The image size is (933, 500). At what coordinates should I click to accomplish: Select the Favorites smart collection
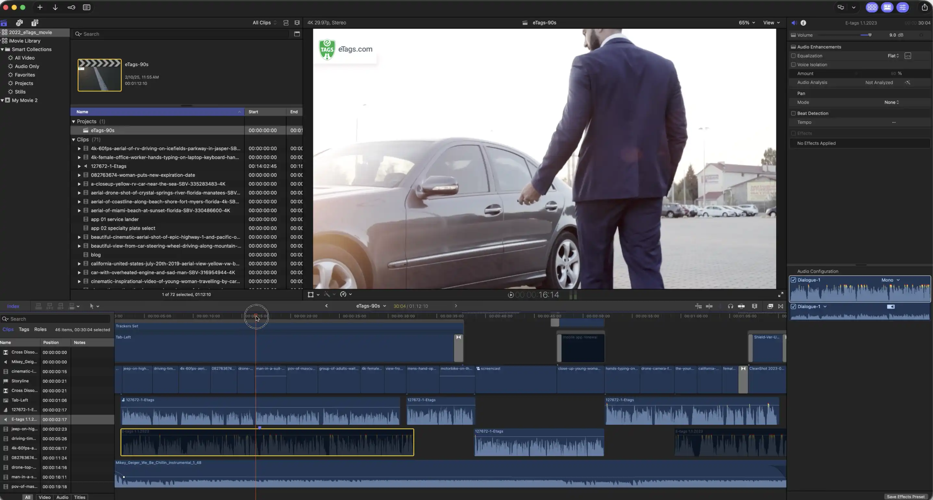[25, 75]
